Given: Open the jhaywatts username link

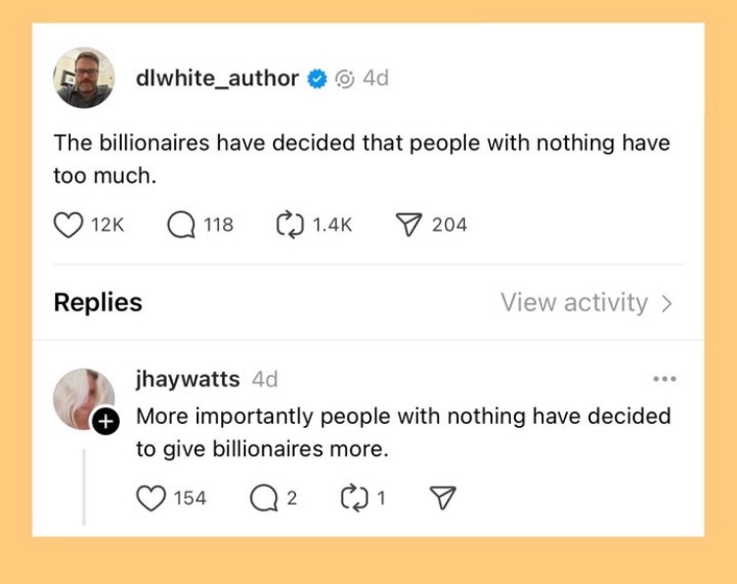Looking at the screenshot, I should [x=187, y=379].
